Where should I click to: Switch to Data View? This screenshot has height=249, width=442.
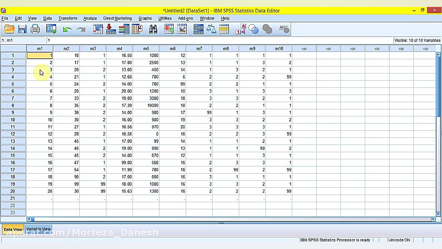[x=13, y=229]
